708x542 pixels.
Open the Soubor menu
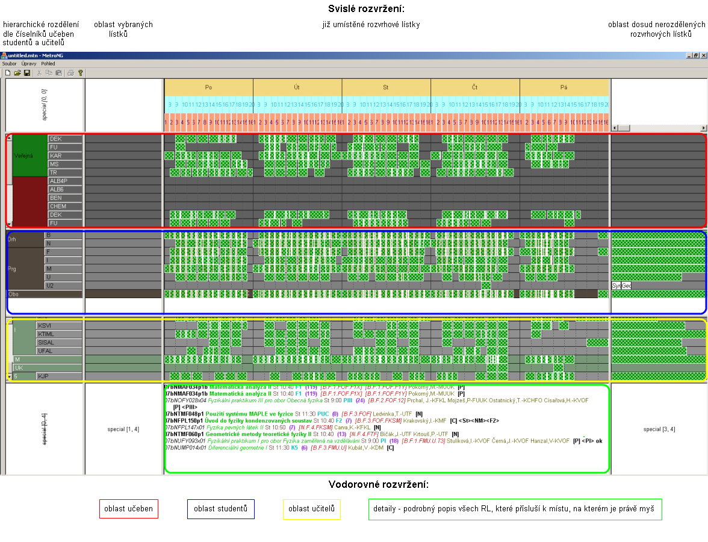9,63
